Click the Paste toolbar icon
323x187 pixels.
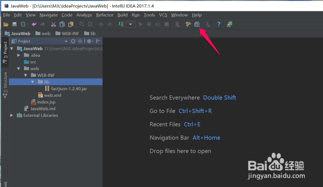point(71,24)
